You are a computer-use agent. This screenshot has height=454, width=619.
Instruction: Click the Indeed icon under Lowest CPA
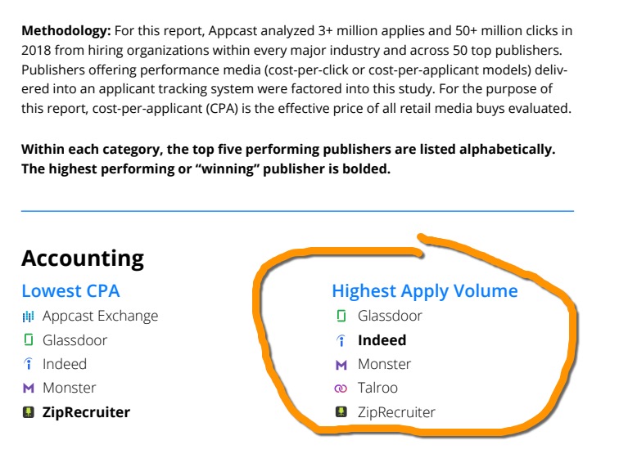pyautogui.click(x=29, y=364)
